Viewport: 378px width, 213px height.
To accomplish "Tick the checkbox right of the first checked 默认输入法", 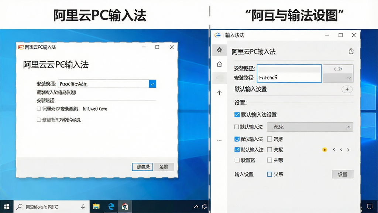I will coord(269,139).
